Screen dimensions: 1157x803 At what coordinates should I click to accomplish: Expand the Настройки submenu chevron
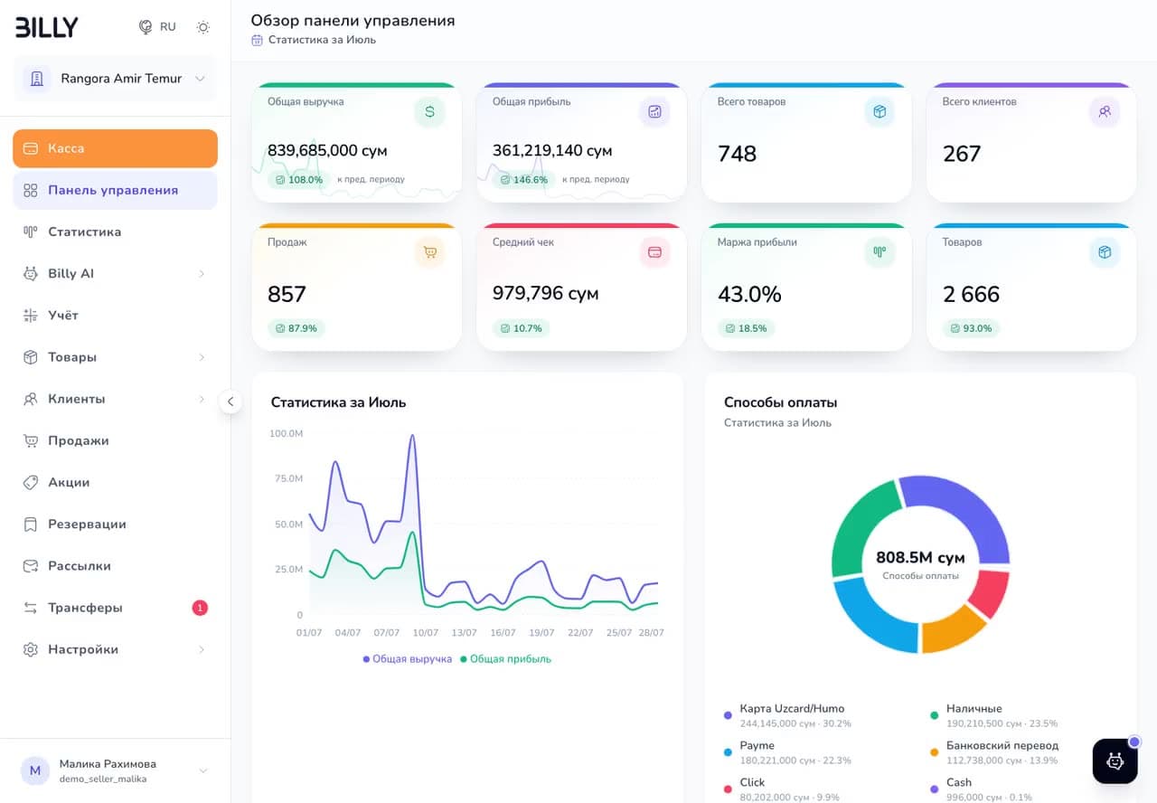tap(202, 649)
